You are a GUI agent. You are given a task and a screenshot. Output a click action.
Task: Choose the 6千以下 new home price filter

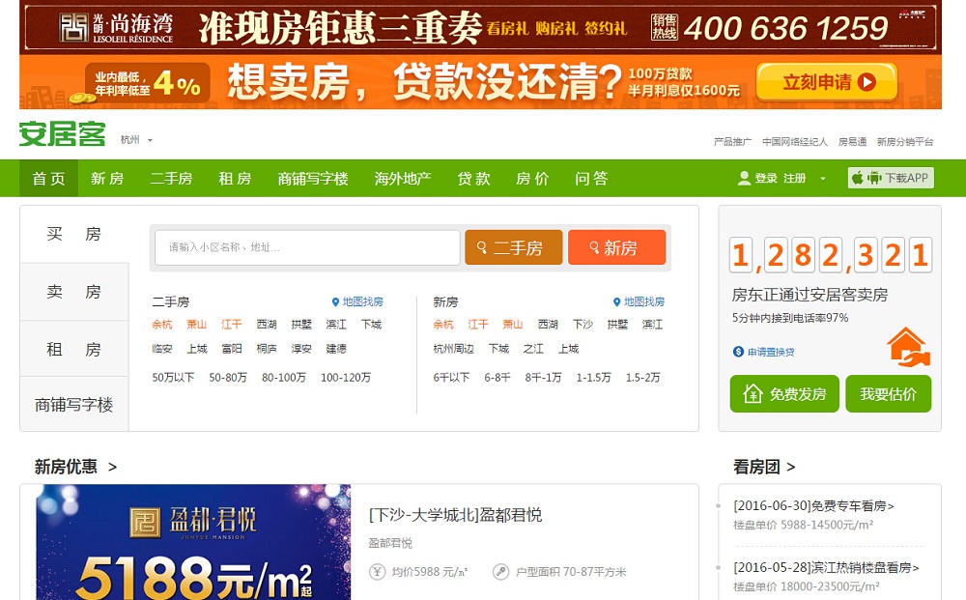click(x=451, y=378)
